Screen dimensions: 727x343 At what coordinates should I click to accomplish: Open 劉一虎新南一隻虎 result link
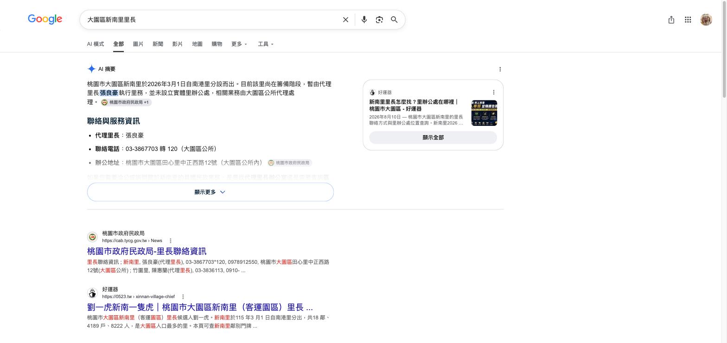[200, 307]
